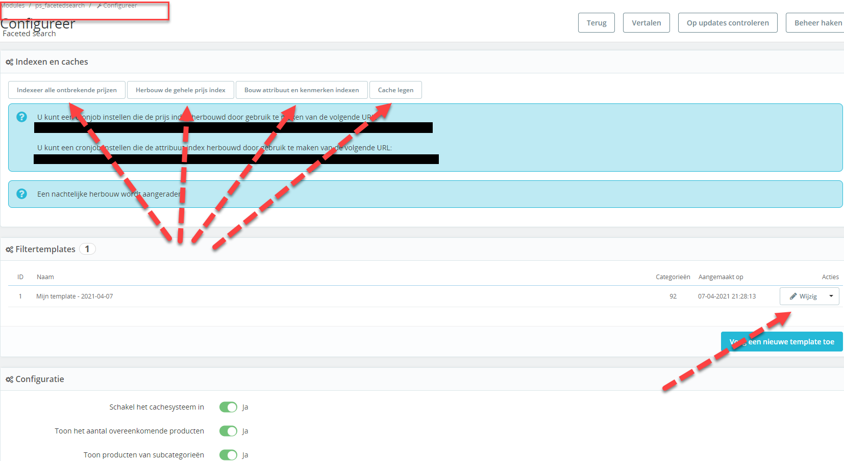Click the ID column header
The height and width of the screenshot is (461, 844).
click(20, 277)
